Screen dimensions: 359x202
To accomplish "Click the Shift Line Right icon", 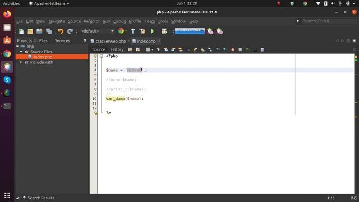I will click(224, 49).
